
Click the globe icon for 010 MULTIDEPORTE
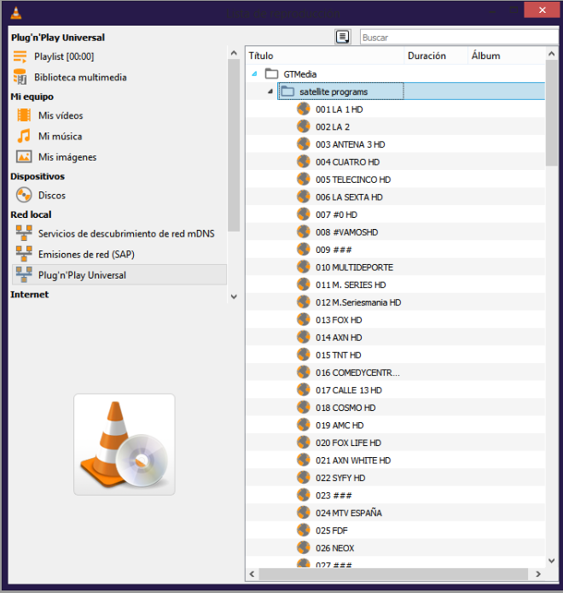pos(303,267)
